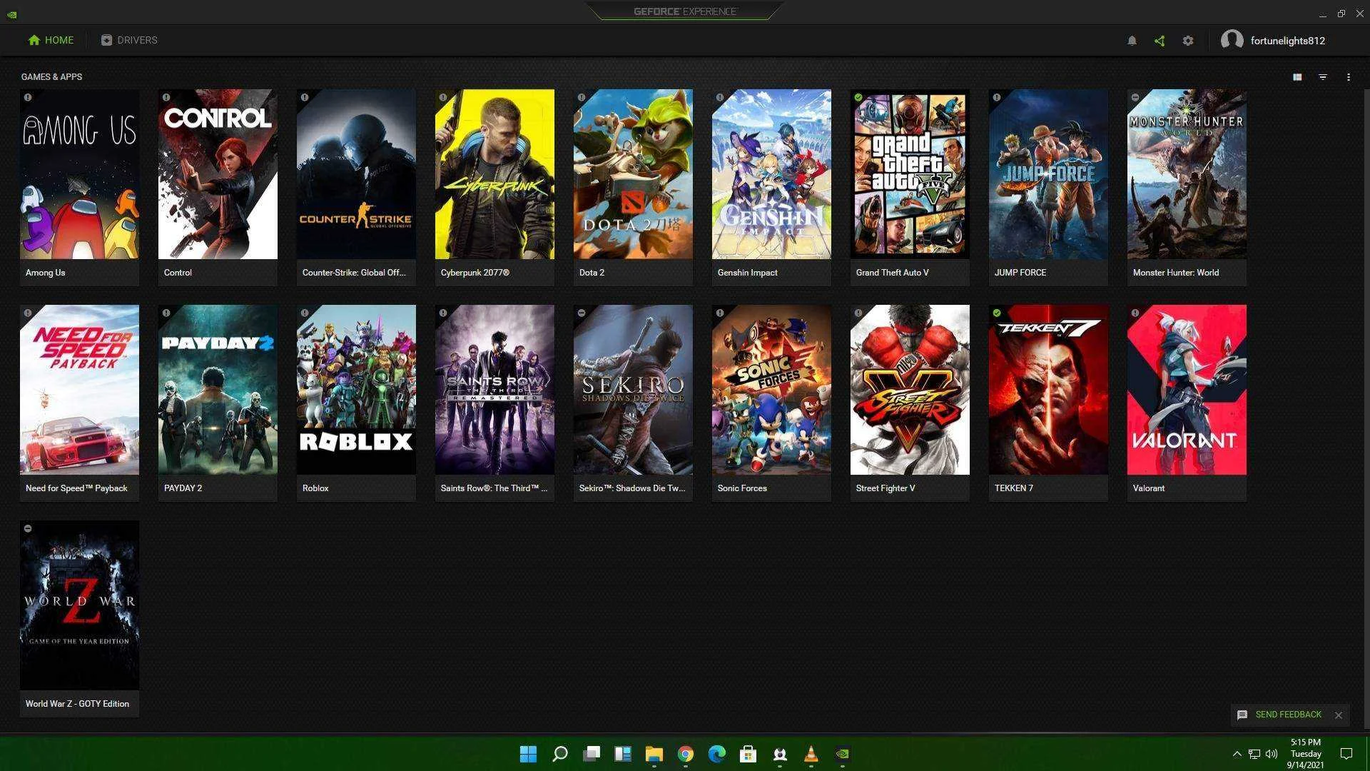Open Cyberpunk 2077 cover art

click(494, 174)
